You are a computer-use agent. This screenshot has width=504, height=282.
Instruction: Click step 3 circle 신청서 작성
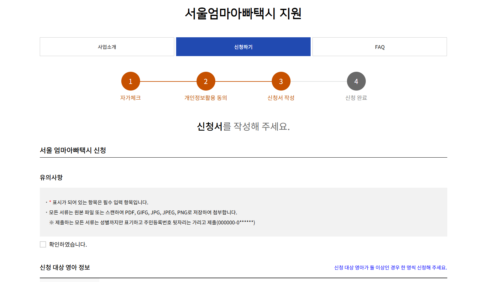[281, 81]
